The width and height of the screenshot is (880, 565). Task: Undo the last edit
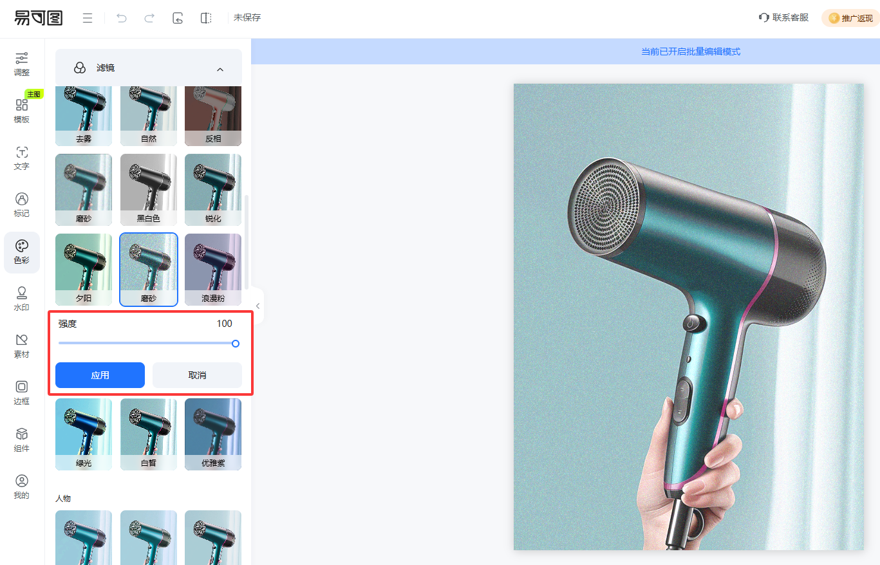coord(122,18)
